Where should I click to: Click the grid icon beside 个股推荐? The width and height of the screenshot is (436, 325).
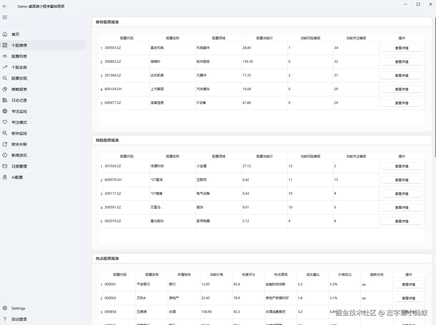pyautogui.click(x=5, y=45)
